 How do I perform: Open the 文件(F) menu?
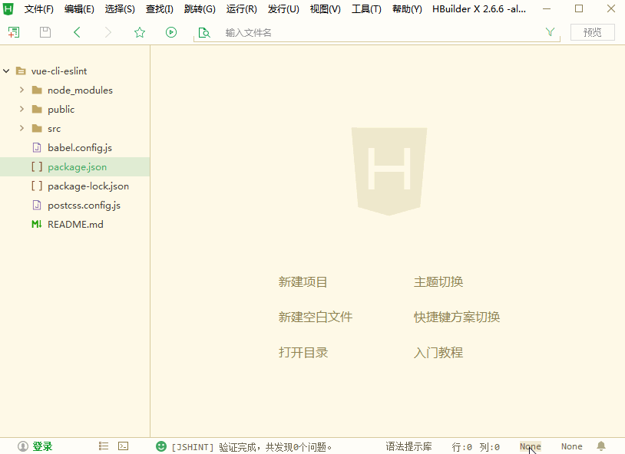pyautogui.click(x=38, y=9)
